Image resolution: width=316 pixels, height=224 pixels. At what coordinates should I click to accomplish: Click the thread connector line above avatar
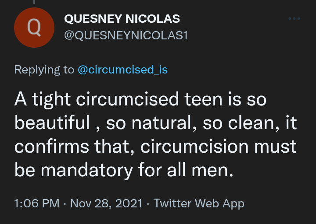point(34,2)
